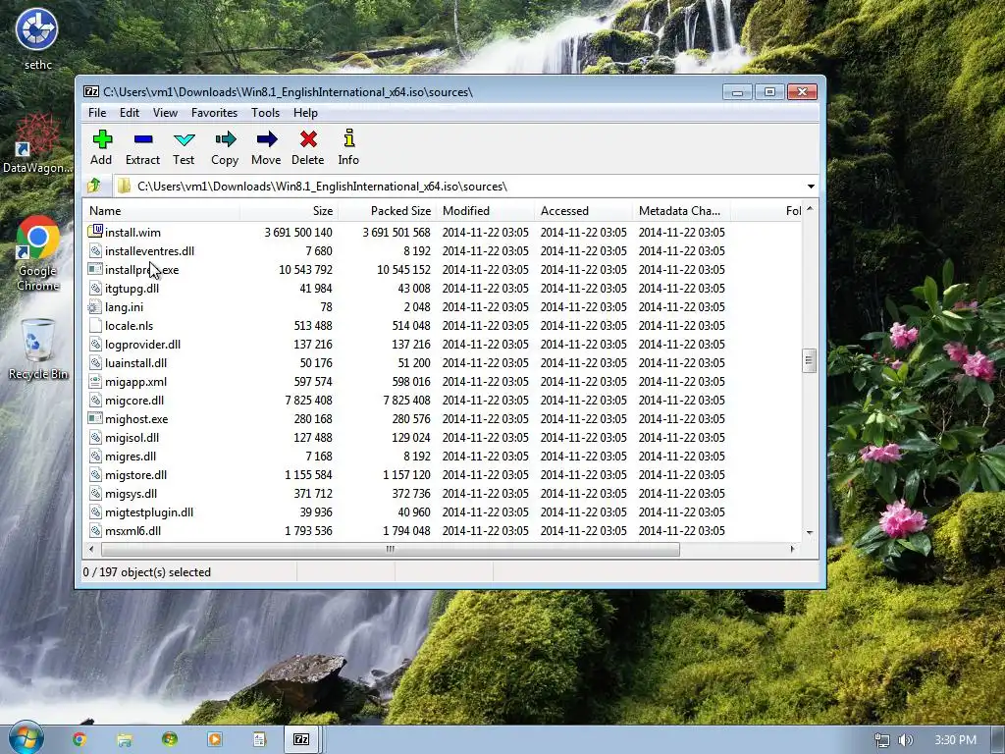Expand the address bar path dropdown

point(811,186)
